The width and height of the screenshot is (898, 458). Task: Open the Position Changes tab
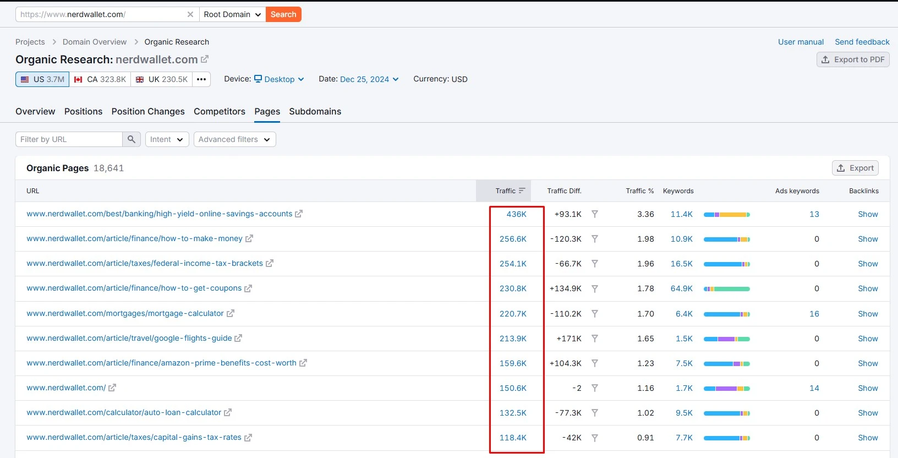148,111
